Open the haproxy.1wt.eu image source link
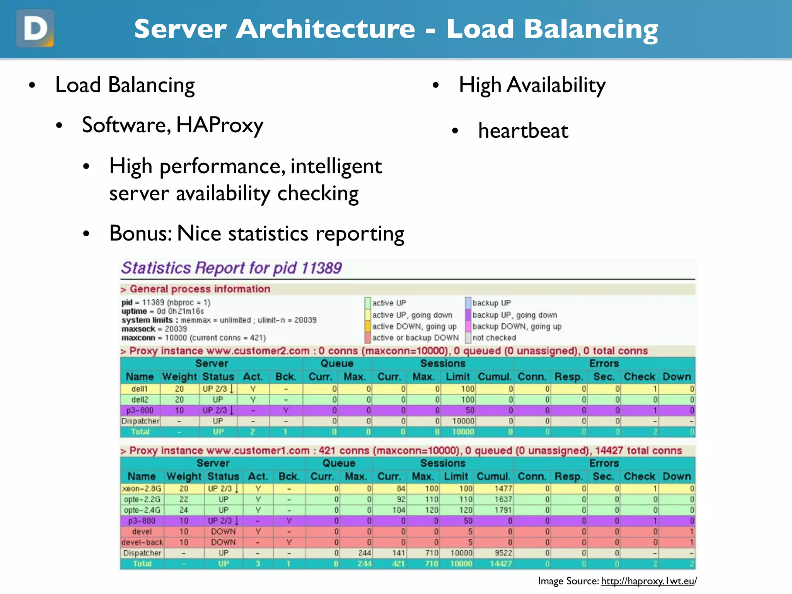Screen dimensions: 792x594 649,581
